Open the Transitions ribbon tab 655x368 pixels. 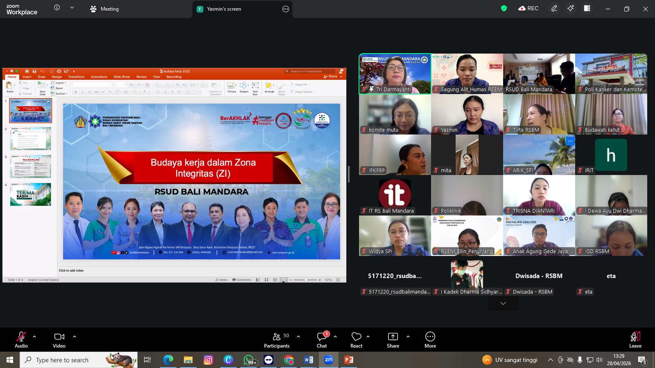(x=76, y=77)
